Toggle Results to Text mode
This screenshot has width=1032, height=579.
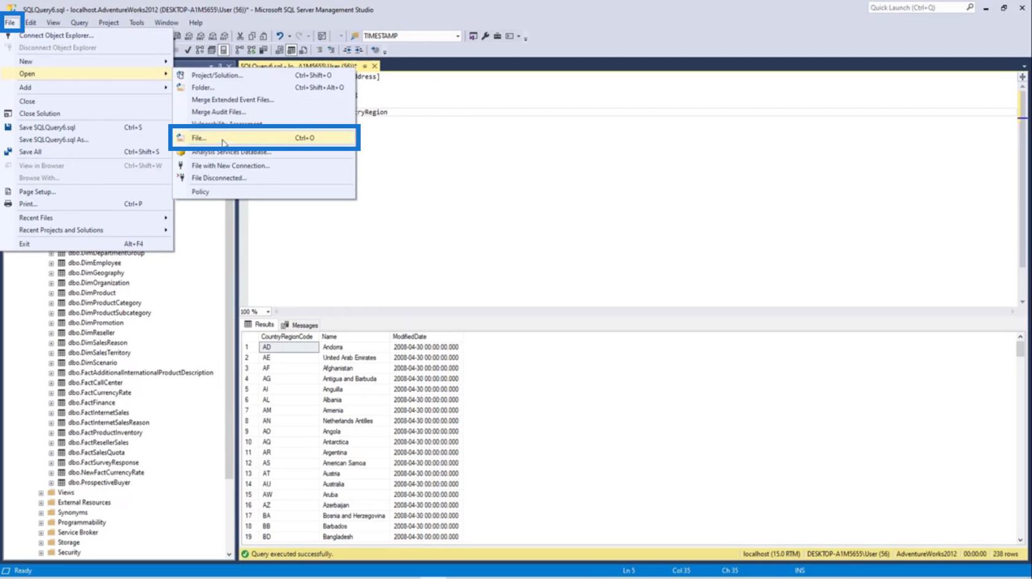tap(279, 50)
